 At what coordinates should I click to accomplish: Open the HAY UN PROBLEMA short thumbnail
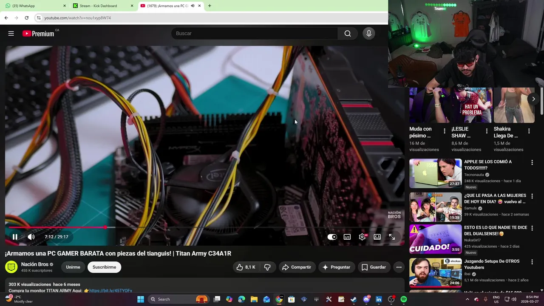[x=472, y=105]
